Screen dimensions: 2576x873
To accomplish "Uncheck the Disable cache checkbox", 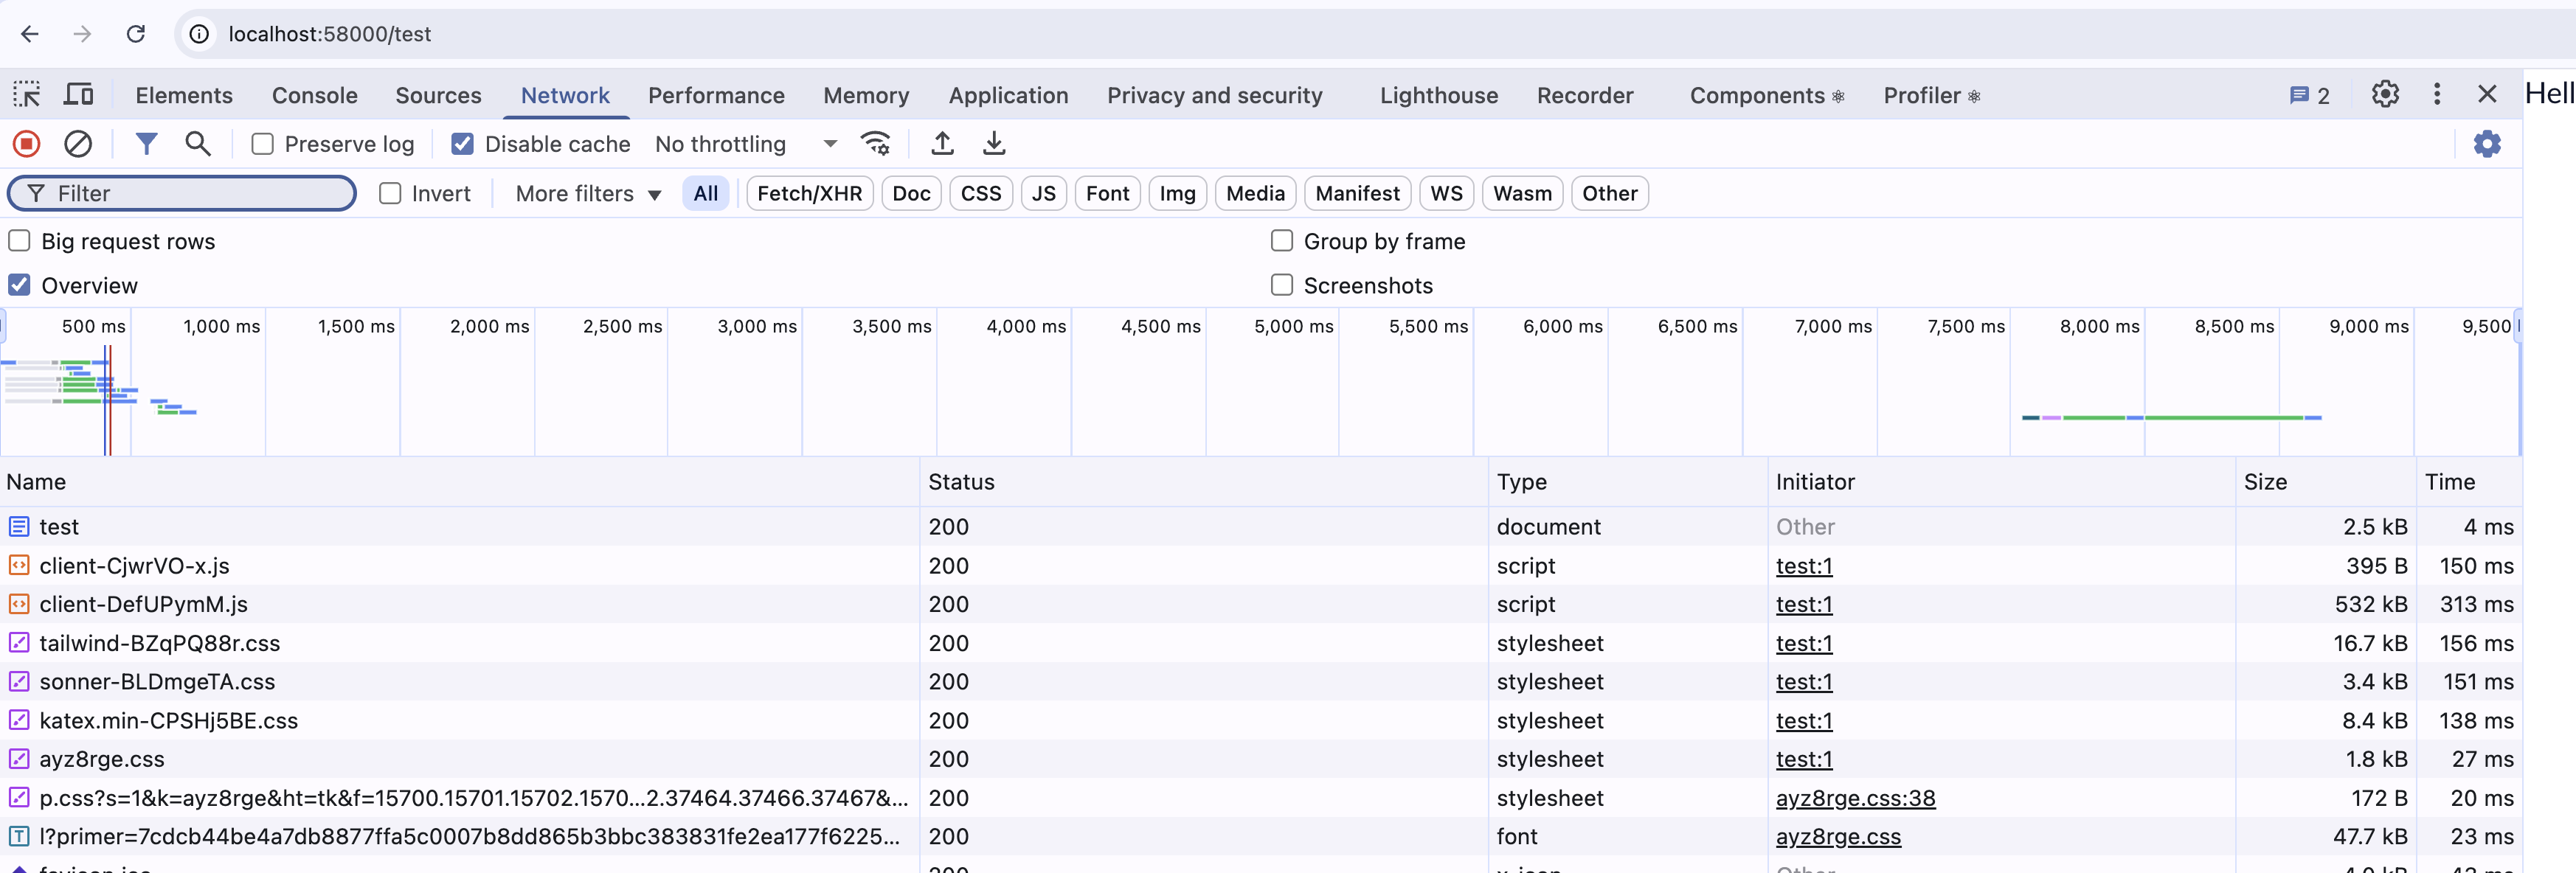I will tap(462, 144).
